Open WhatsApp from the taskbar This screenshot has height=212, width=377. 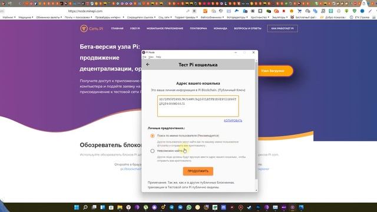[x=189, y=207]
